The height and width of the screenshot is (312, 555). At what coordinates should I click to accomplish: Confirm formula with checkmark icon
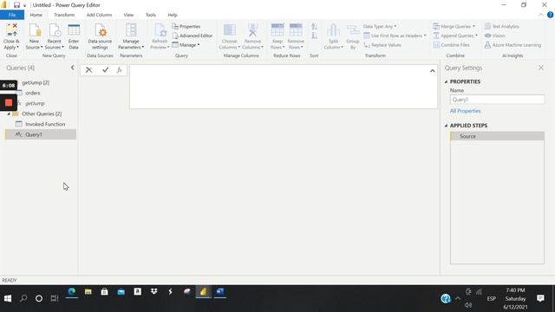105,70
